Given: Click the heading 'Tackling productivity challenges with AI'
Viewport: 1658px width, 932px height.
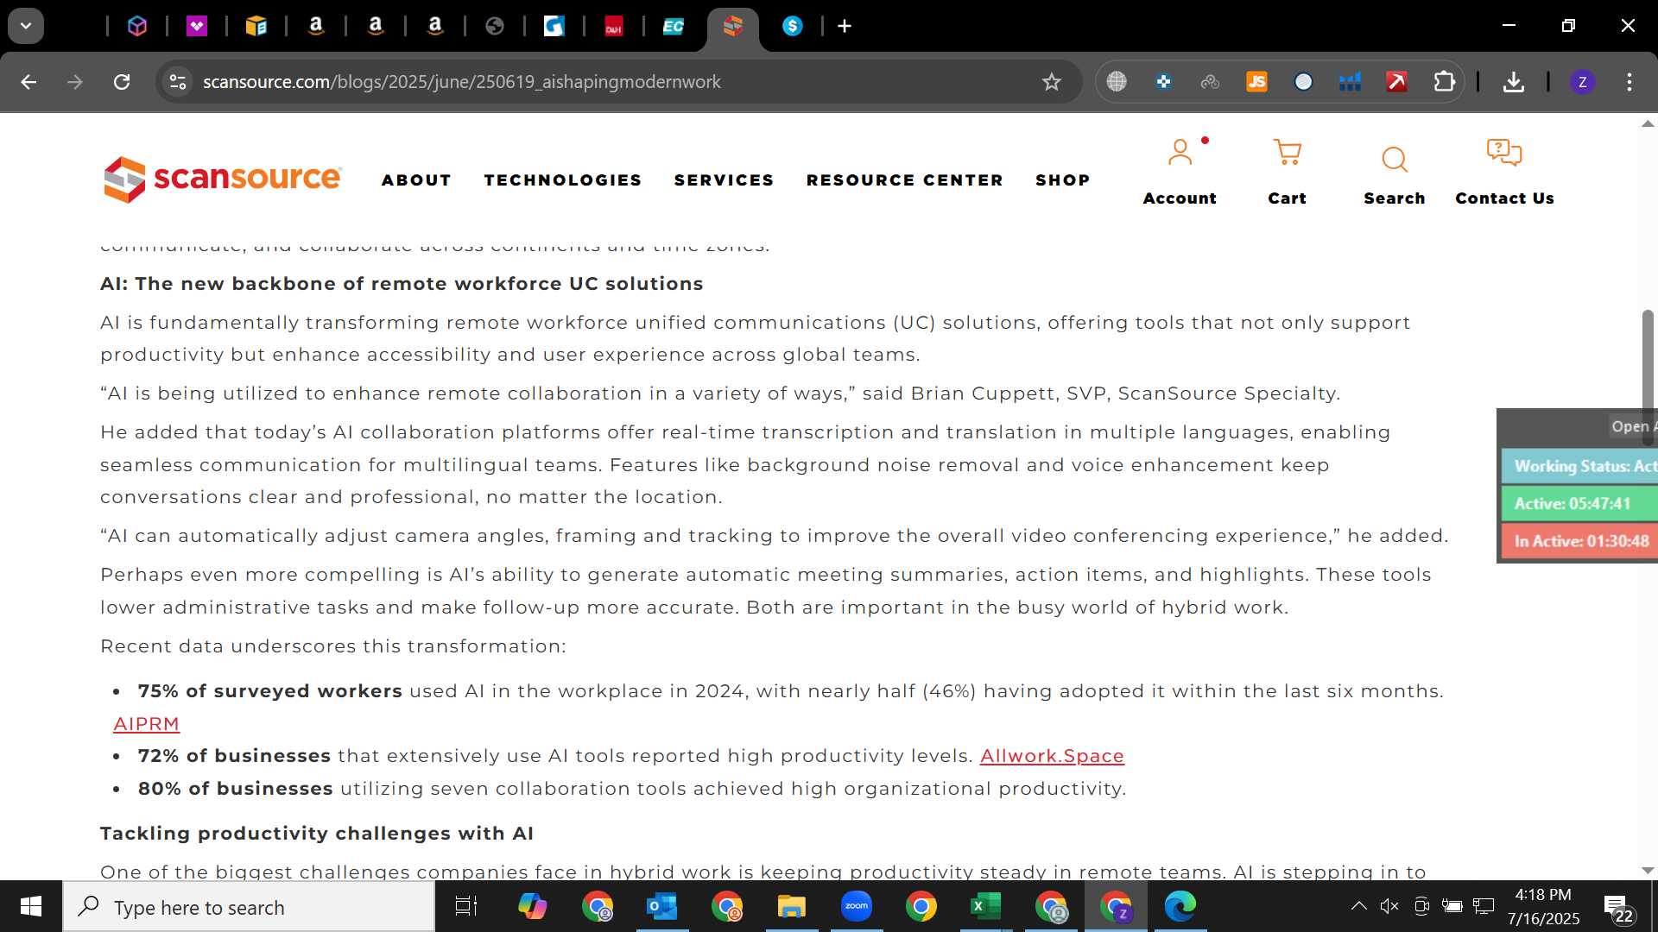Looking at the screenshot, I should (316, 834).
